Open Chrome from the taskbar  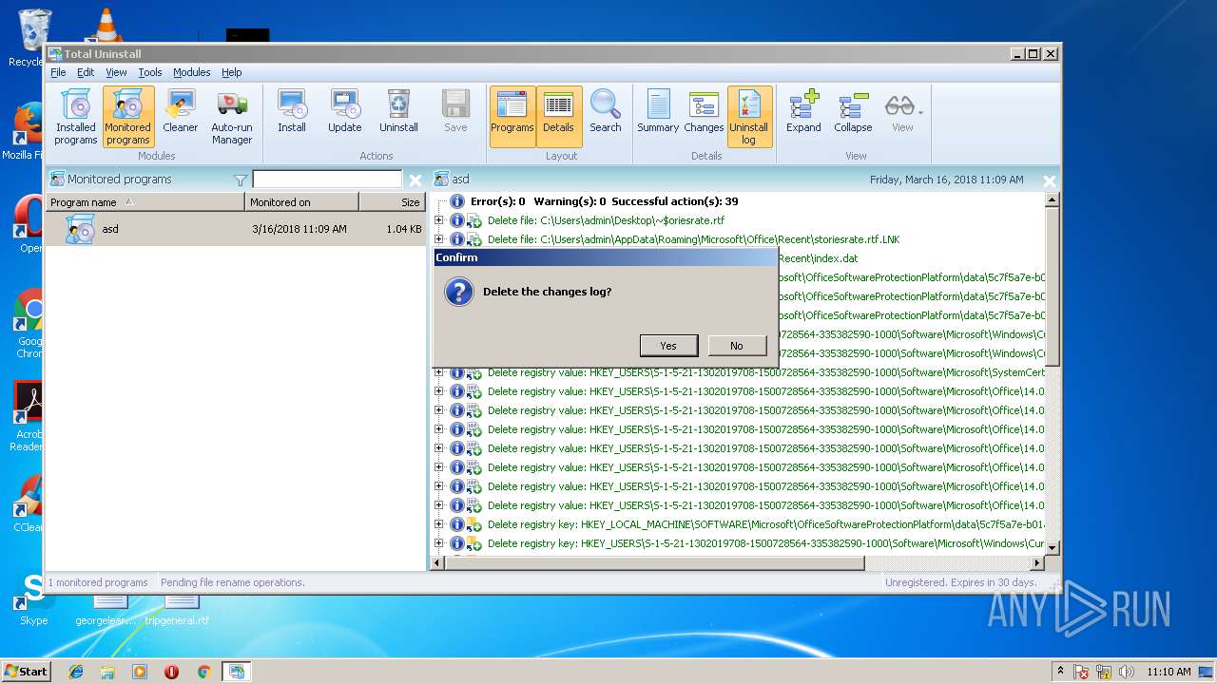point(203,672)
